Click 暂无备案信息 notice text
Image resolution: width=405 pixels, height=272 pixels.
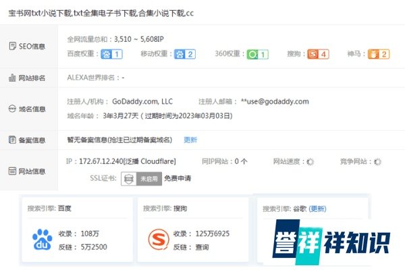(119, 140)
